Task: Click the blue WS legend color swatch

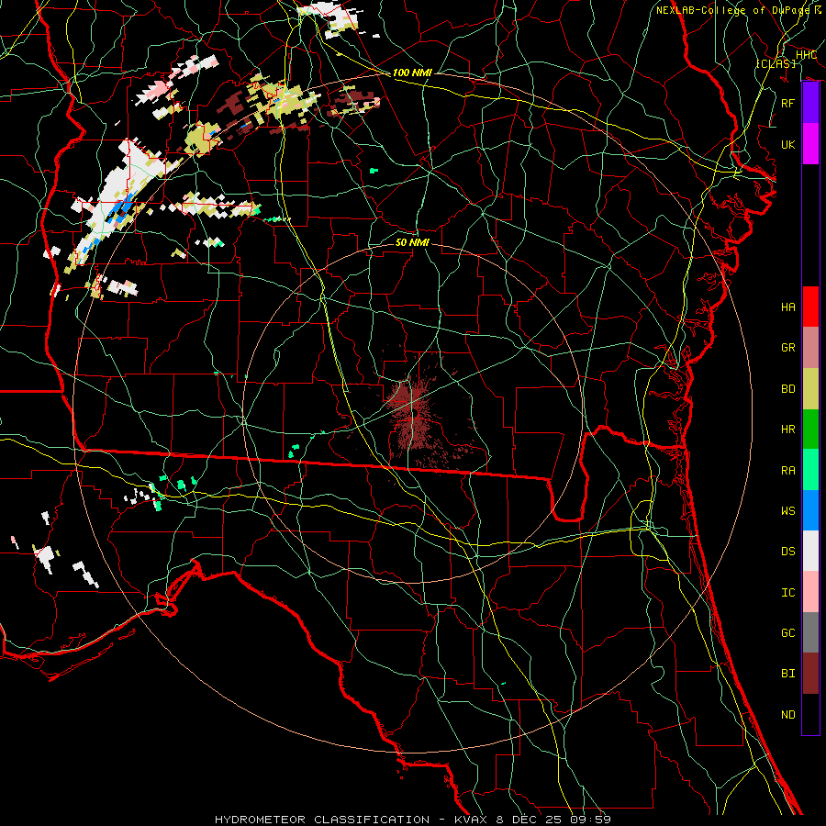Action: [810, 510]
